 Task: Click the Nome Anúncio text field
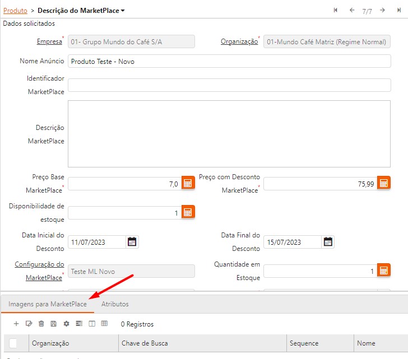pos(229,62)
